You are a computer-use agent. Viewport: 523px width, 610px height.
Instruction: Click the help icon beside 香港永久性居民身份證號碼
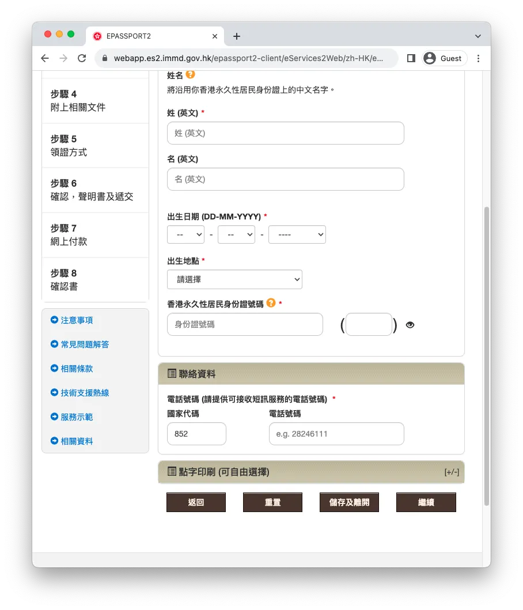[271, 303]
